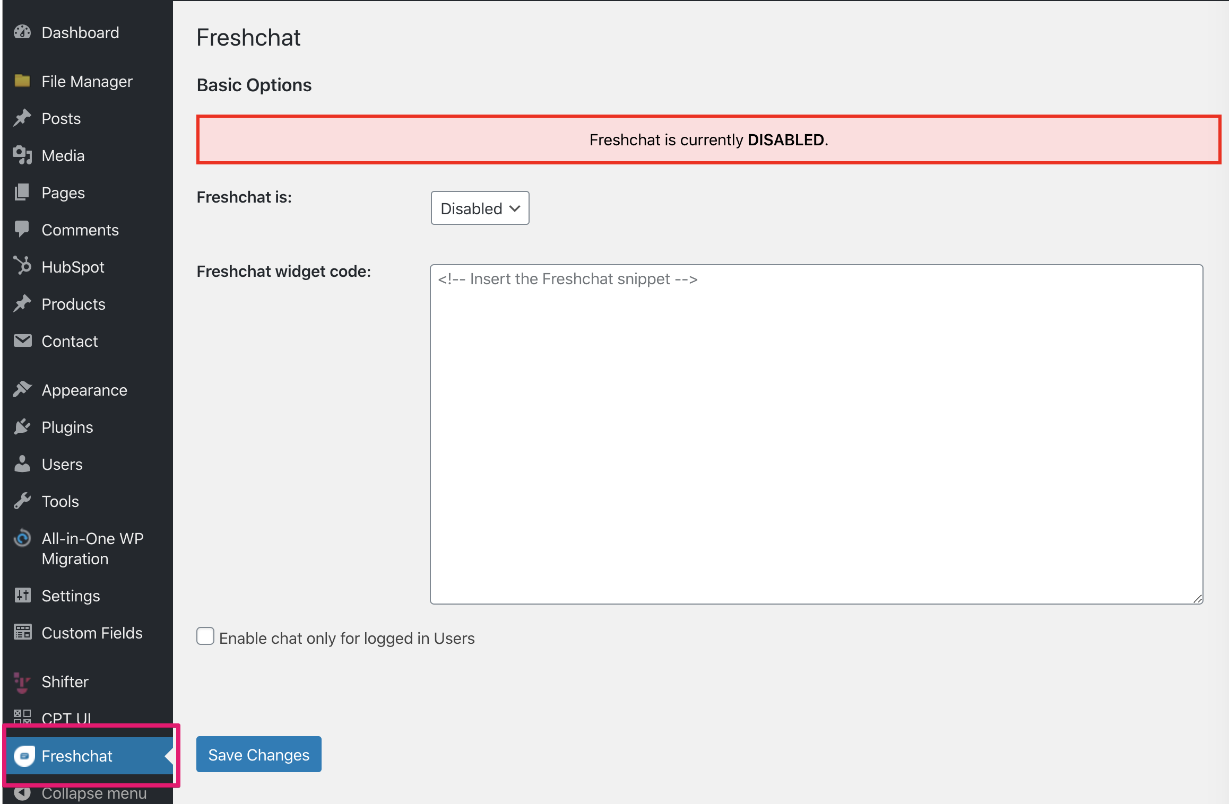Open CPT UI menu label
1229x804 pixels.
[x=66, y=718]
